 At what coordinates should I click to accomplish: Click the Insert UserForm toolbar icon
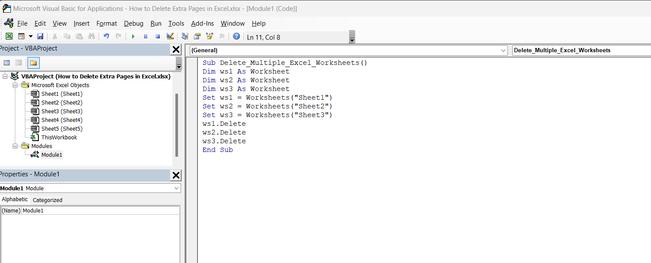(21, 37)
